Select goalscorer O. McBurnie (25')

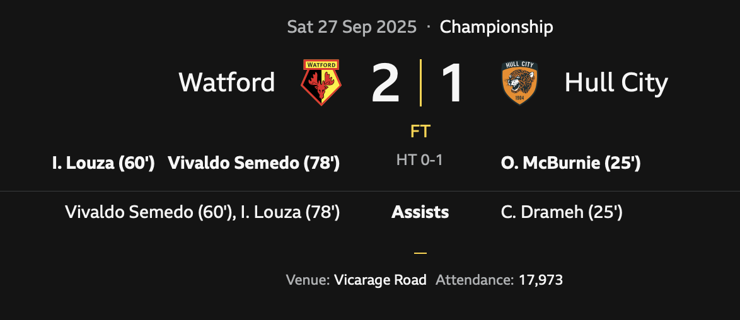coord(570,164)
